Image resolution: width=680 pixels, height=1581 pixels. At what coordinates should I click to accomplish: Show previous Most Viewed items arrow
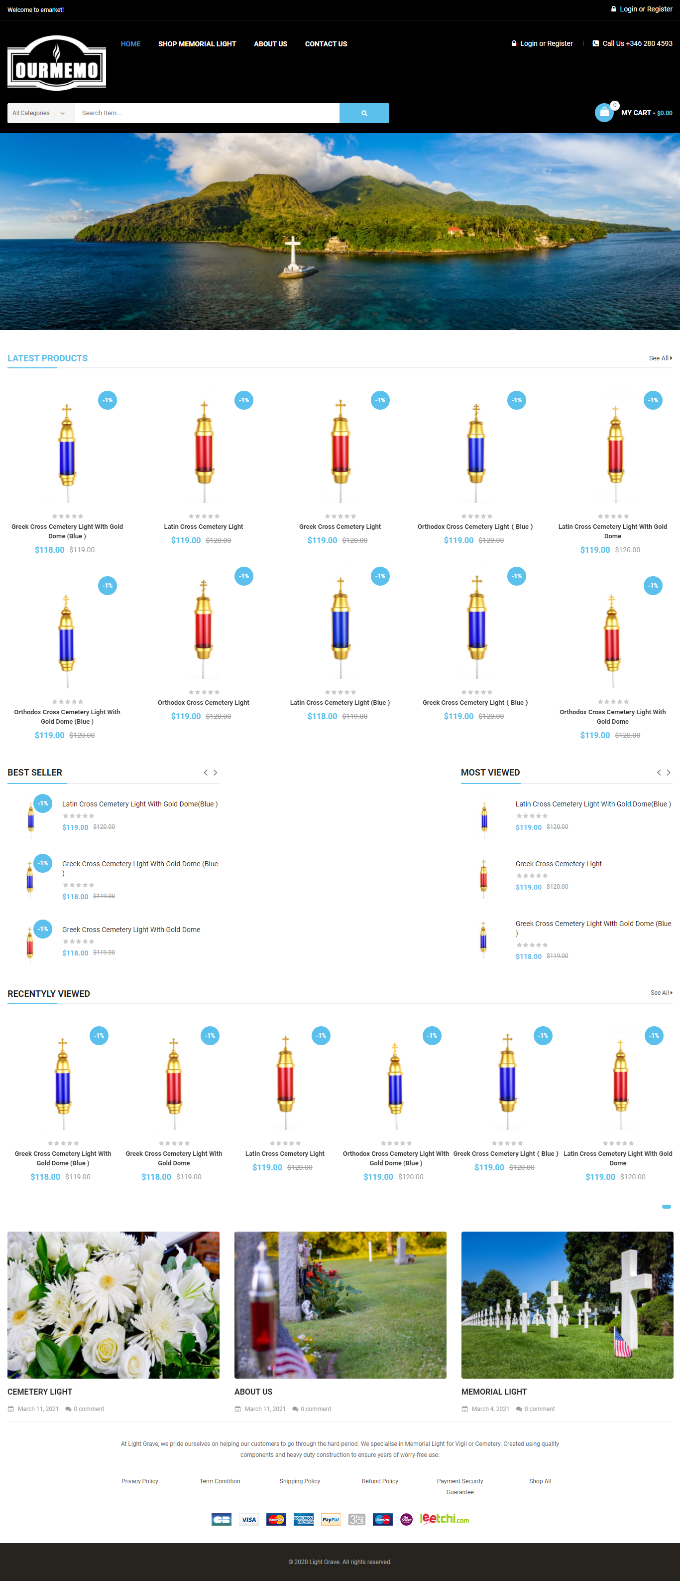coord(659,772)
